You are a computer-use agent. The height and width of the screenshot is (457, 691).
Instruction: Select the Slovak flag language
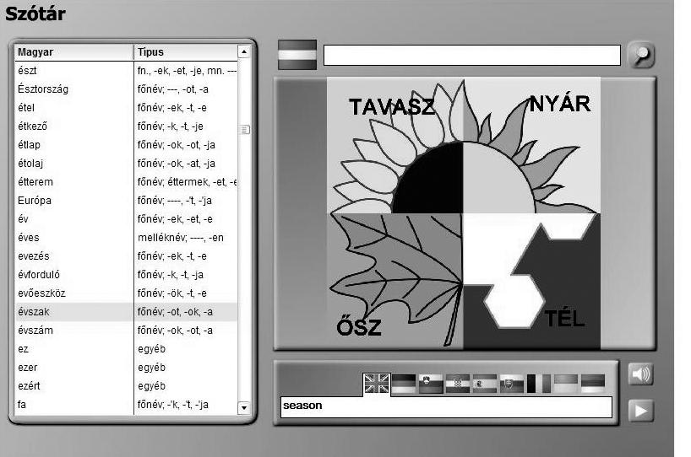pyautogui.click(x=511, y=384)
